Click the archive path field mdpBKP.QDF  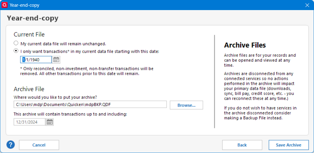point(90,104)
